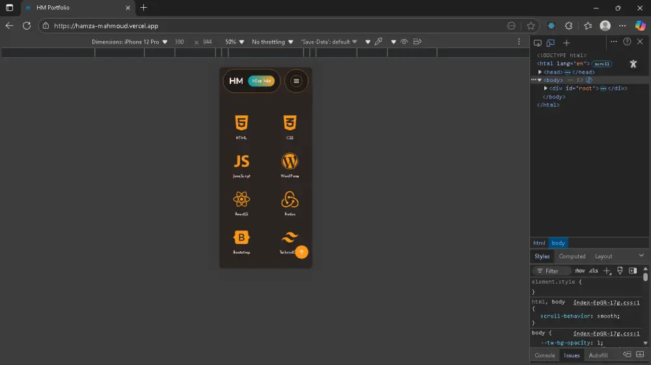Open DevTools customize more options menu
651x365 pixels.
click(x=614, y=42)
